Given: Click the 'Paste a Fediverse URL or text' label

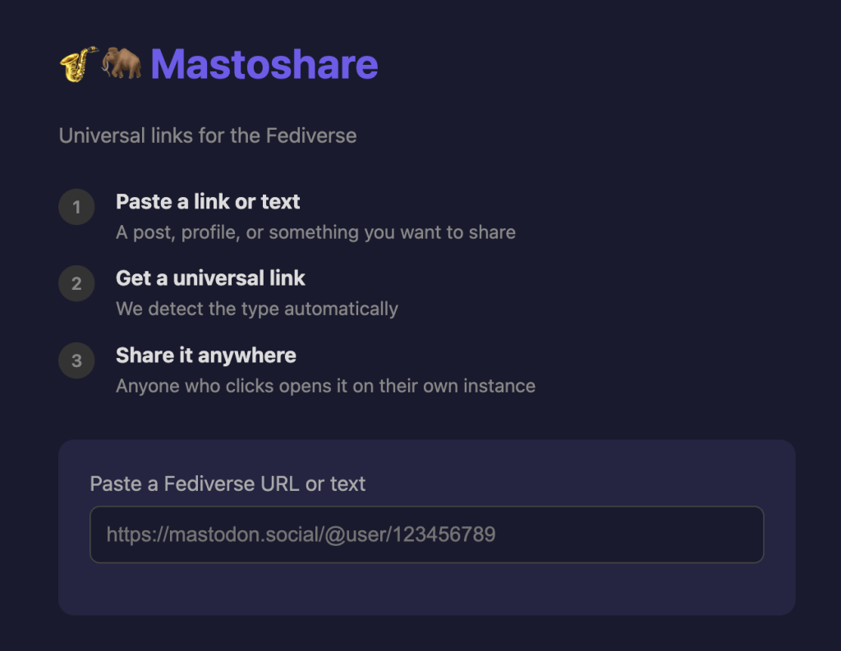Looking at the screenshot, I should coord(227,484).
